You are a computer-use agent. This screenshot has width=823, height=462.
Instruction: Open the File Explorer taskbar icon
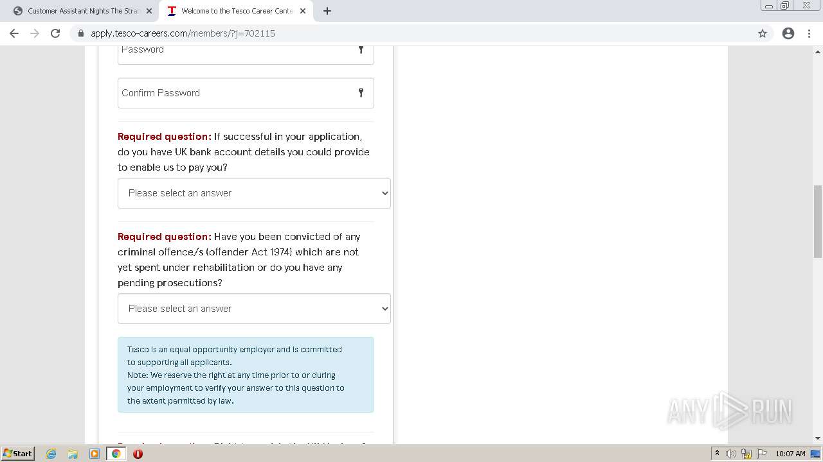point(73,454)
